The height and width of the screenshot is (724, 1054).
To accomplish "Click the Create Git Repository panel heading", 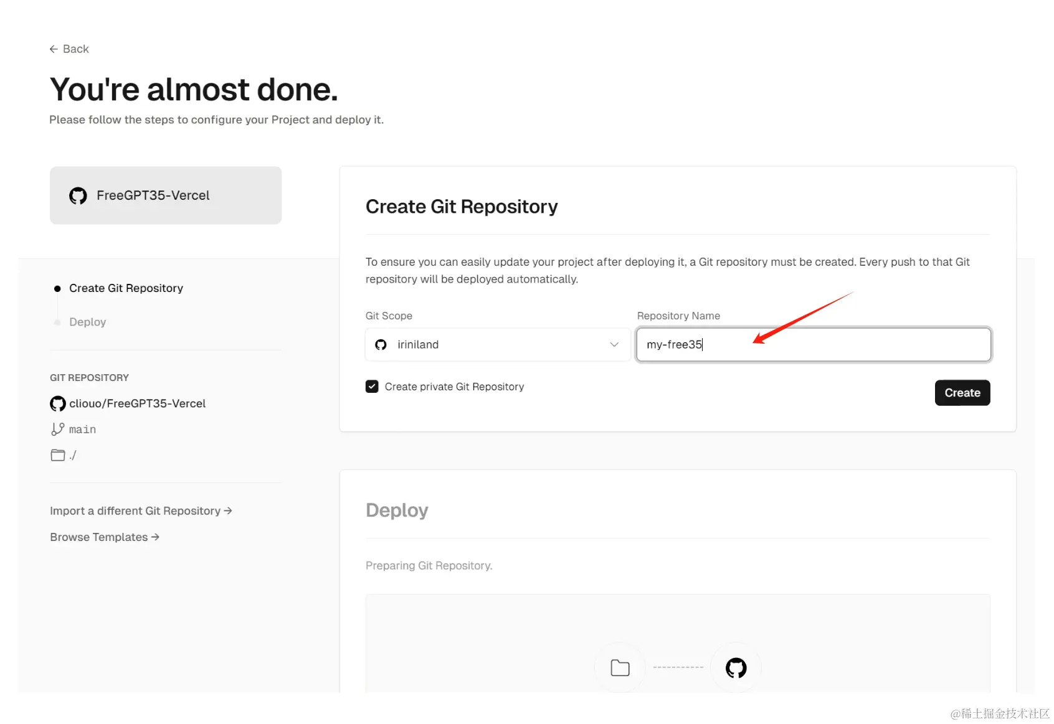I will [462, 207].
